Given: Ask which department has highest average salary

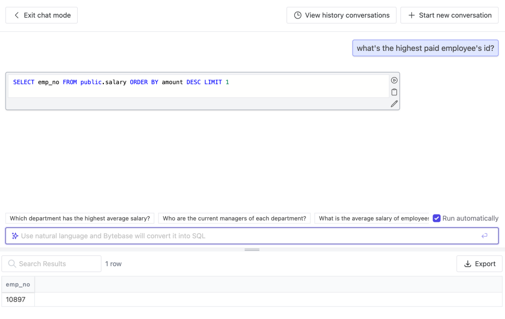Looking at the screenshot, I should click(x=80, y=218).
